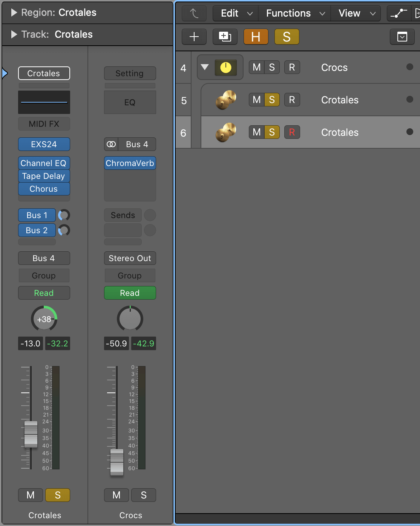The image size is (420, 526).
Task: Click the yellow global Solo S button
Action: pyautogui.click(x=287, y=37)
